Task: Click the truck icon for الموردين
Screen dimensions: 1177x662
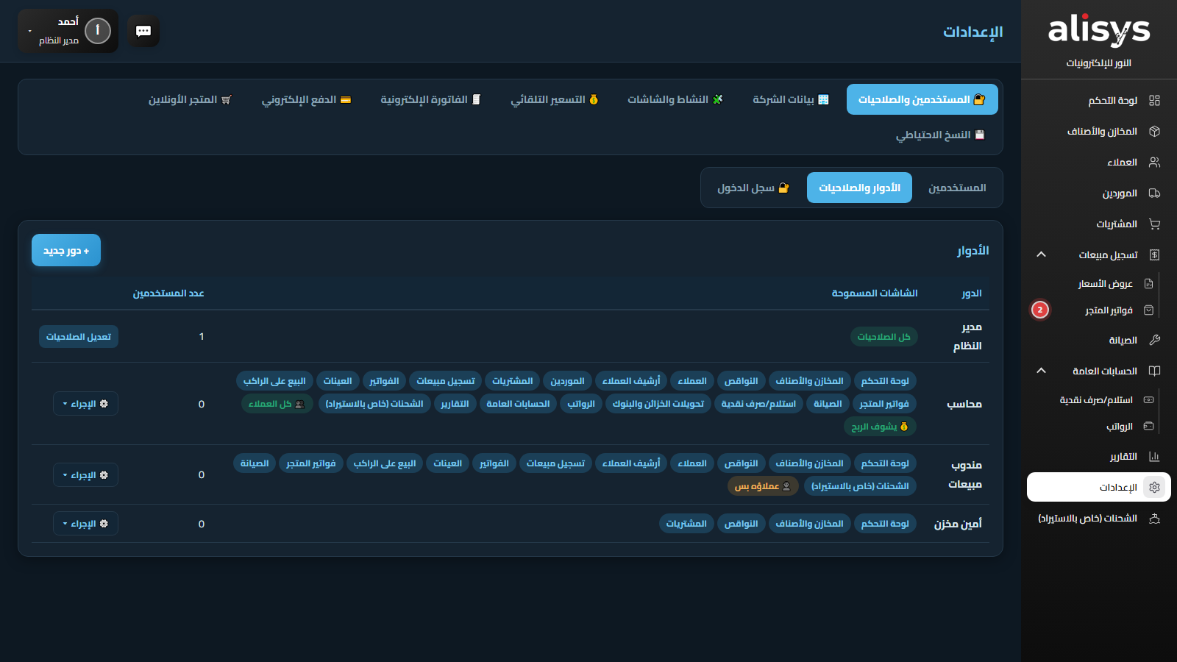Action: coord(1154,193)
